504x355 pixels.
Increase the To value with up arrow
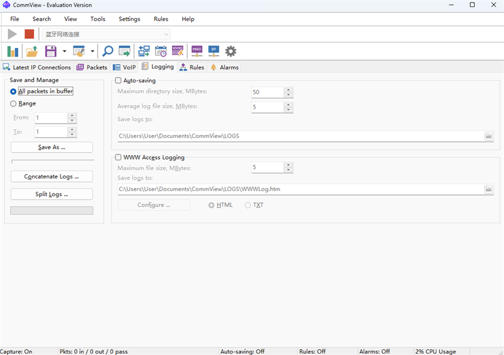72,129
